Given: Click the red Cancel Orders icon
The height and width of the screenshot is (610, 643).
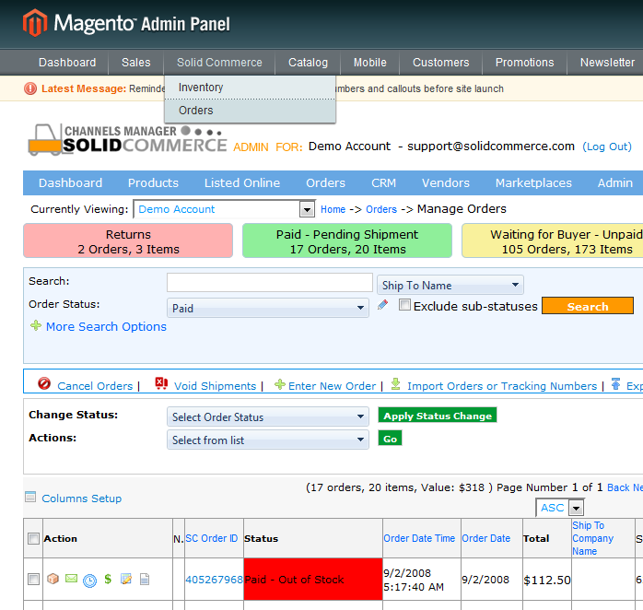Looking at the screenshot, I should tap(44, 383).
